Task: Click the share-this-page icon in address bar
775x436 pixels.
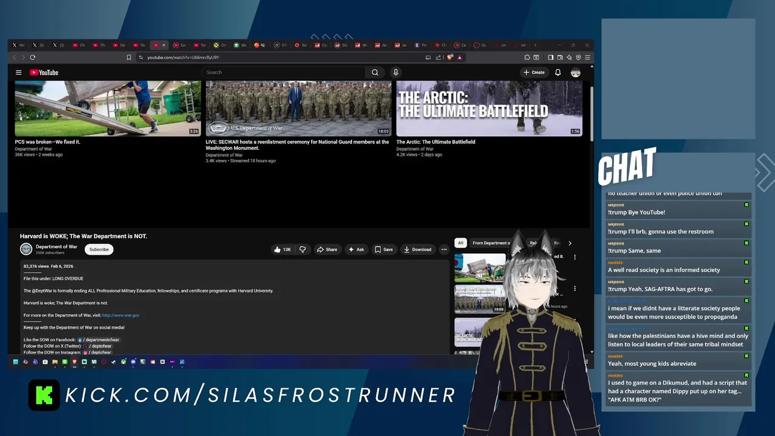Action: click(438, 58)
